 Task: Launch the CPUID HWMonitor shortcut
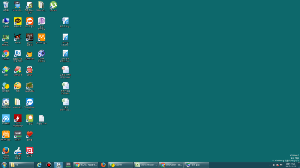[x=18, y=121]
